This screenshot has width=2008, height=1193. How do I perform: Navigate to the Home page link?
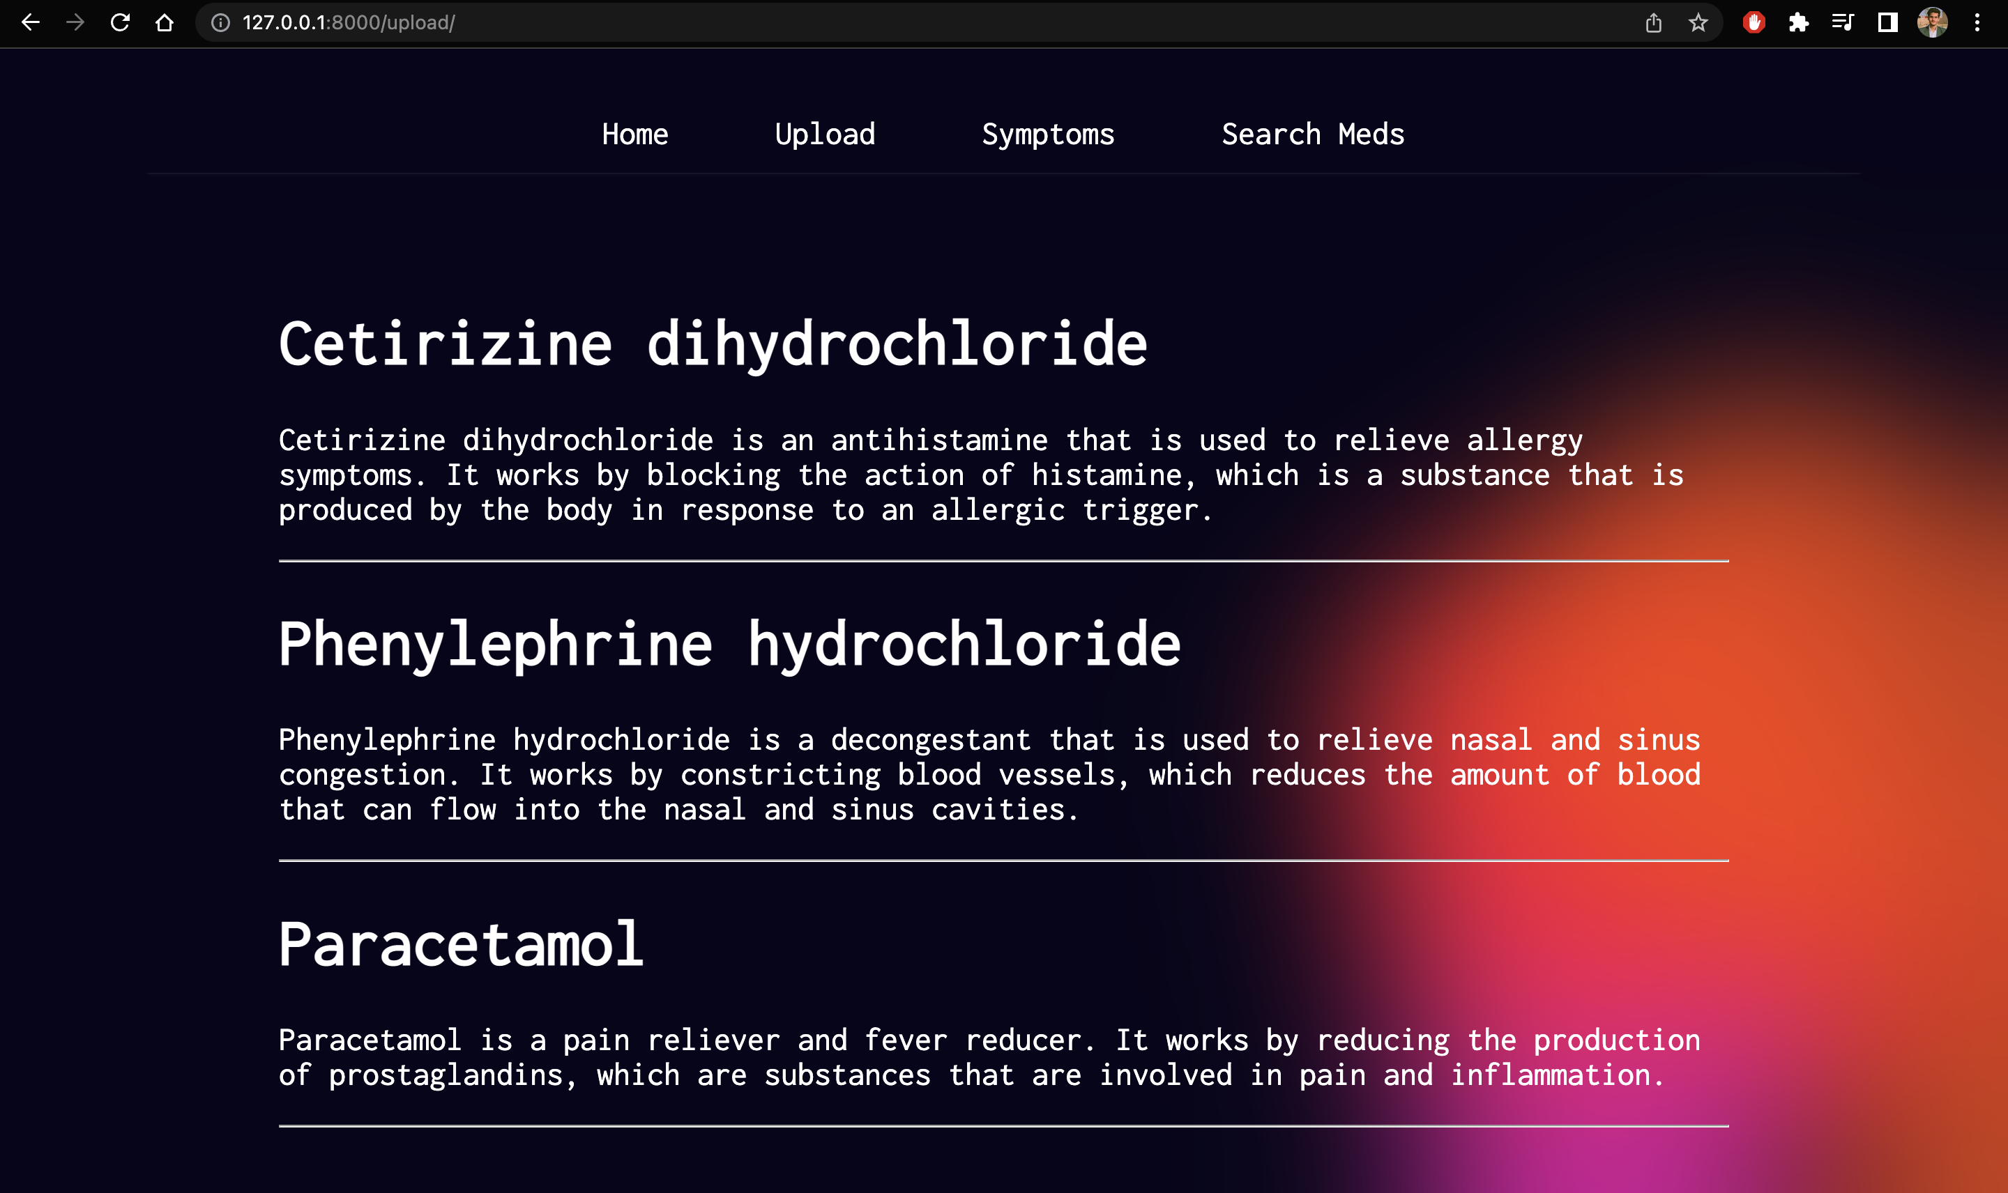click(634, 134)
